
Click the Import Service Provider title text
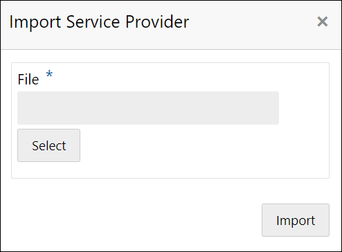pyautogui.click(x=99, y=22)
